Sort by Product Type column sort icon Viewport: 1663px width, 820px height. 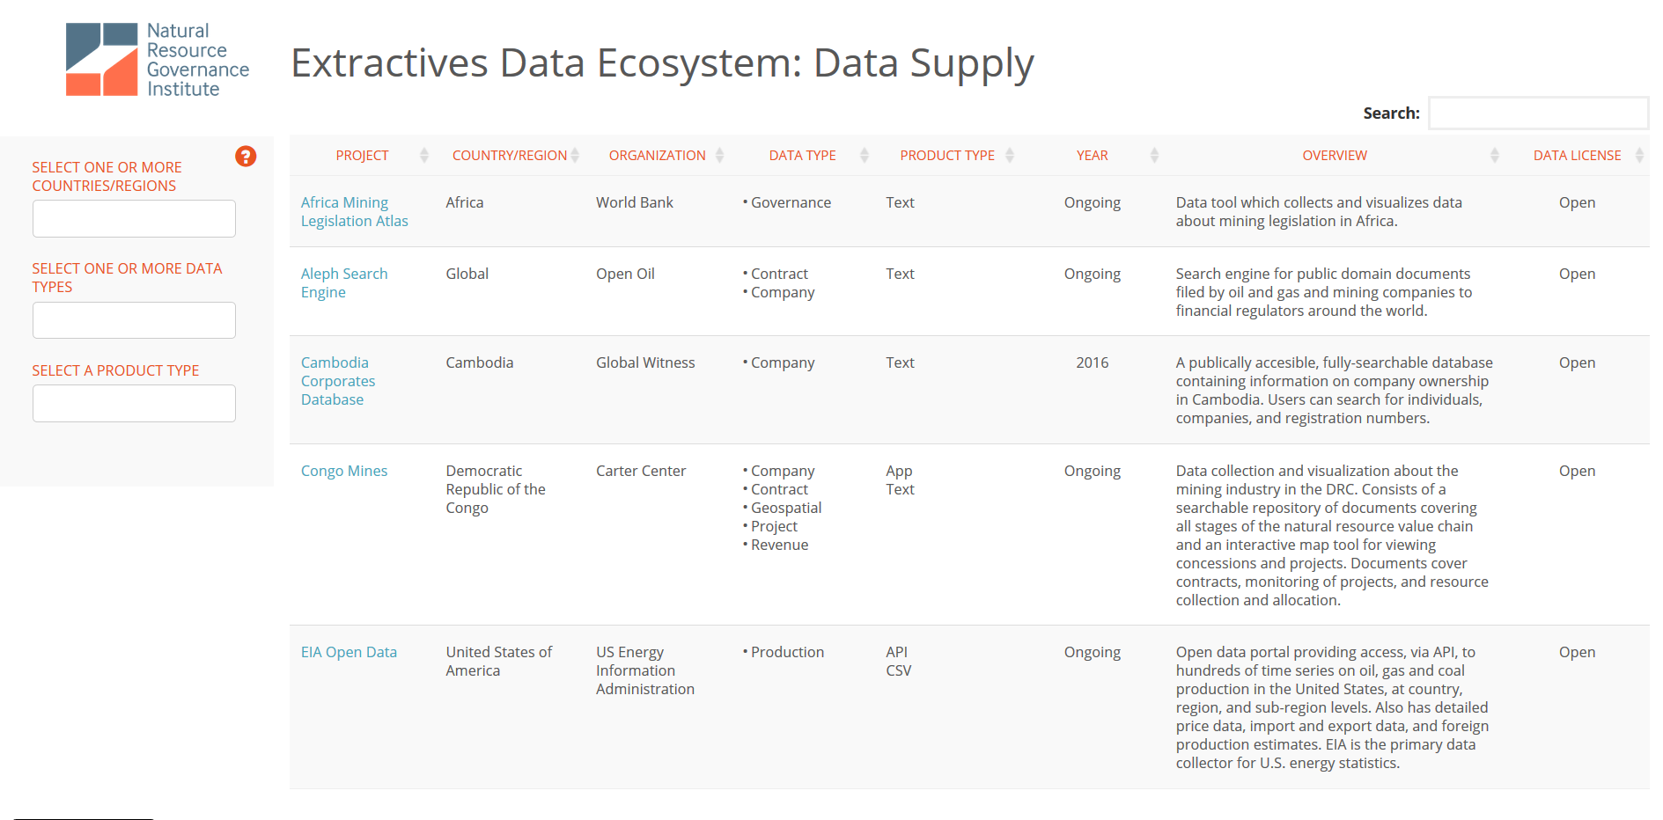(x=1009, y=156)
